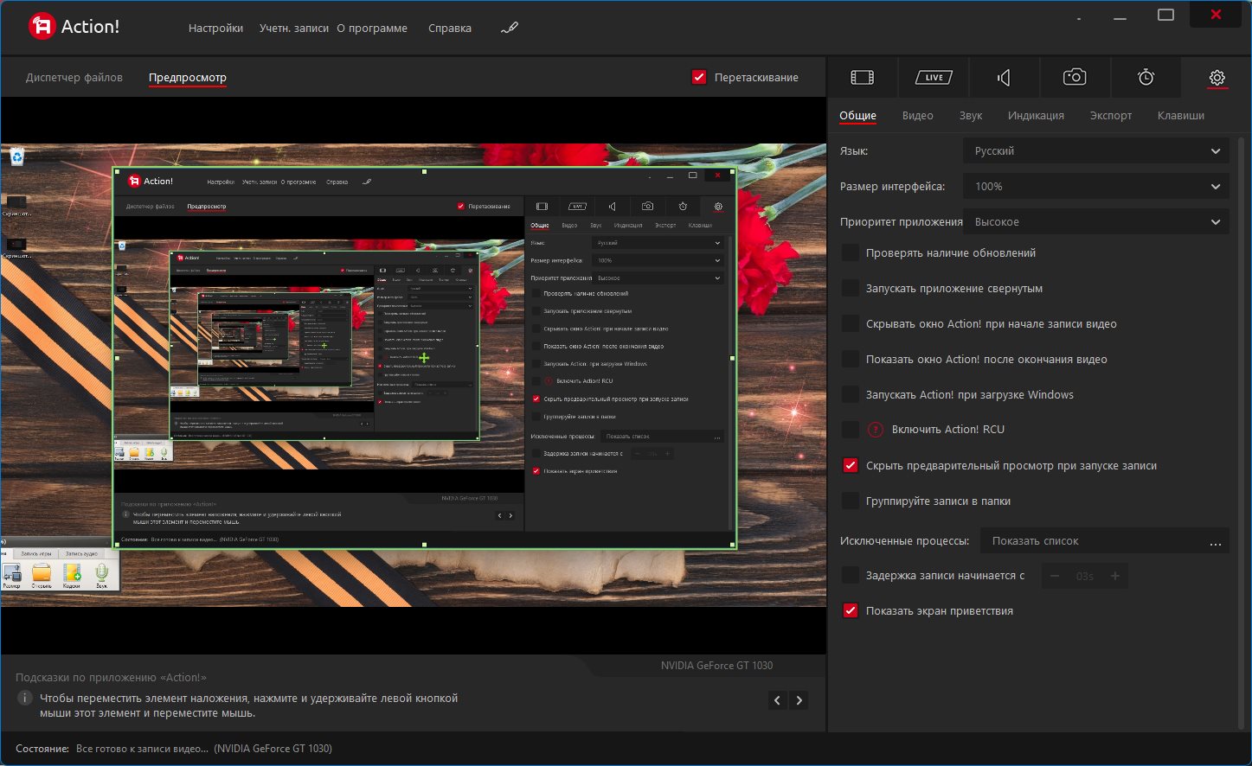Disable the Перетаскивание checkbox
The width and height of the screenshot is (1252, 766).
[x=699, y=77]
